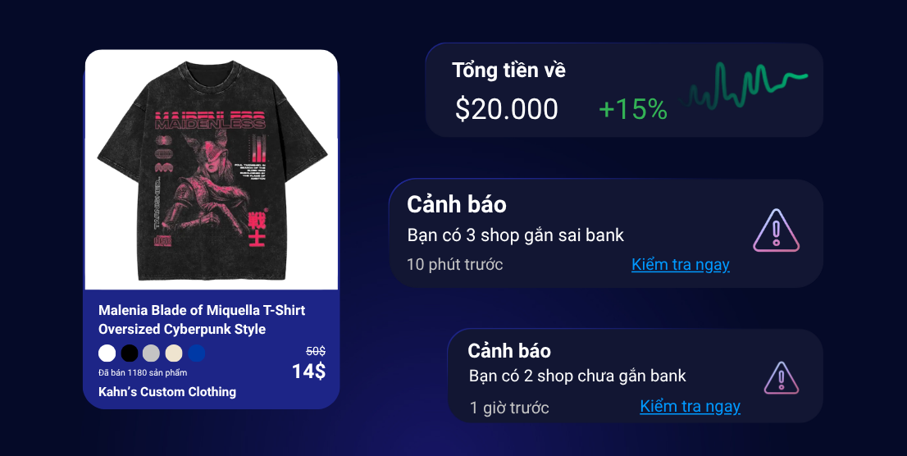Open the Tổng tiền về card heading

508,70
